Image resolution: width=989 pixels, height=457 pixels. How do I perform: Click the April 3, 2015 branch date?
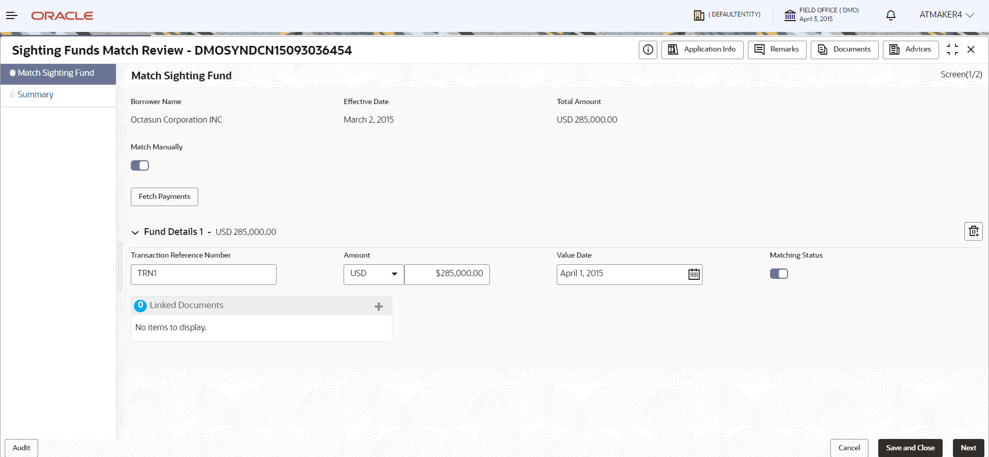click(x=816, y=19)
